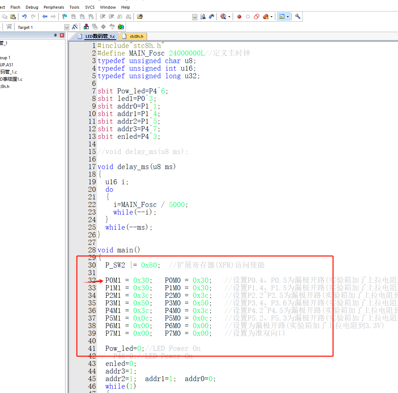Viewport: 398px width, 393px height.
Task: Open Configuration with the wrench icon
Action: click(x=298, y=17)
